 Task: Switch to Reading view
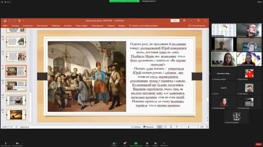pyautogui.click(x=171, y=127)
